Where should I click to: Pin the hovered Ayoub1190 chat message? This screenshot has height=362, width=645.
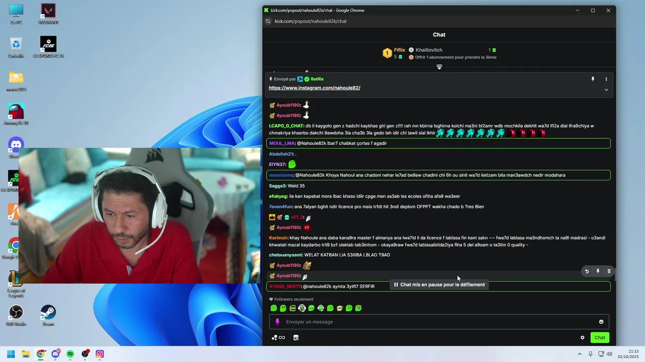coord(598,271)
